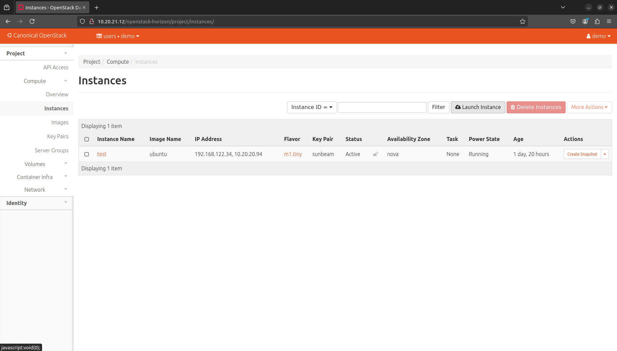Open users • demo project dropdown
Image resolution: width=617 pixels, height=351 pixels.
pyautogui.click(x=118, y=36)
